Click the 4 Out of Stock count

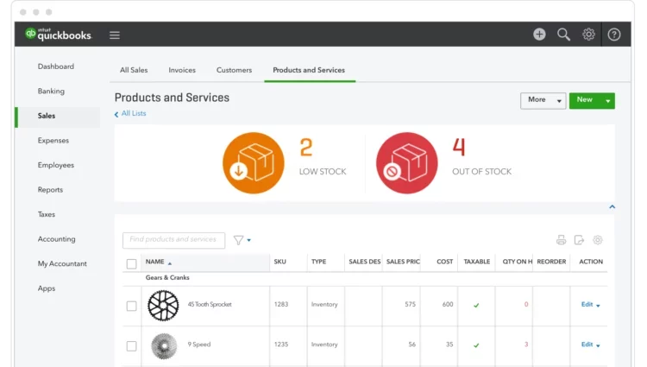[459, 147]
